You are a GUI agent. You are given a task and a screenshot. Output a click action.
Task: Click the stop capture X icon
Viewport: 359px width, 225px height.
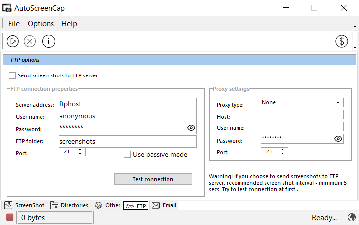tap(30, 41)
